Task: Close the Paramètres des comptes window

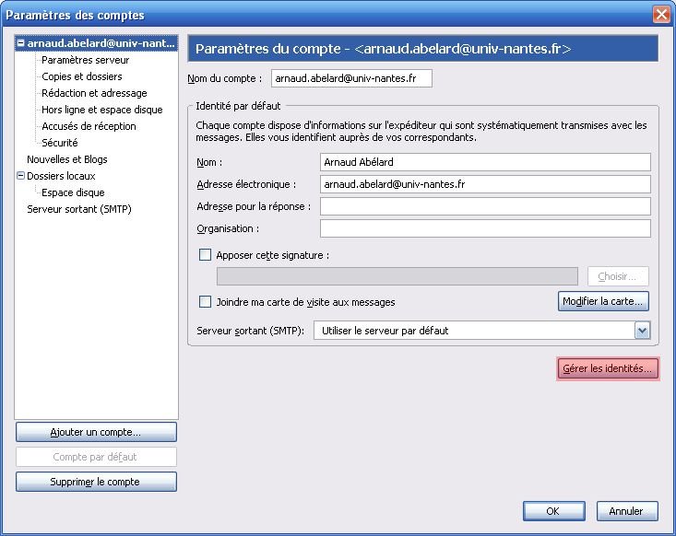Action: pos(660,15)
